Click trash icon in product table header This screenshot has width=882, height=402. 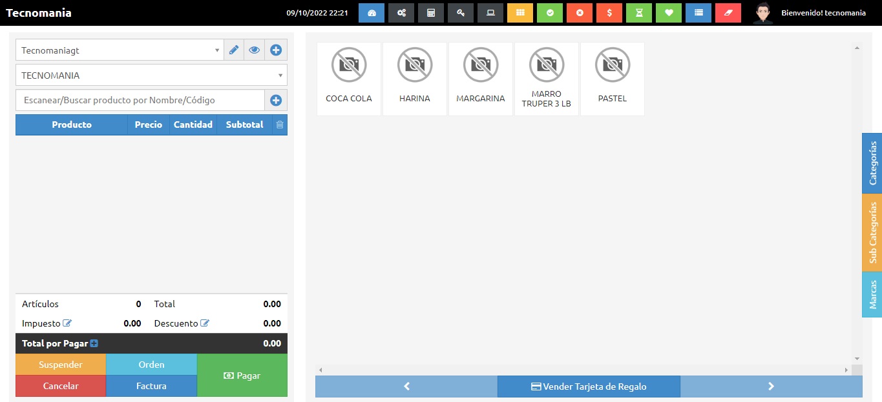tap(280, 125)
